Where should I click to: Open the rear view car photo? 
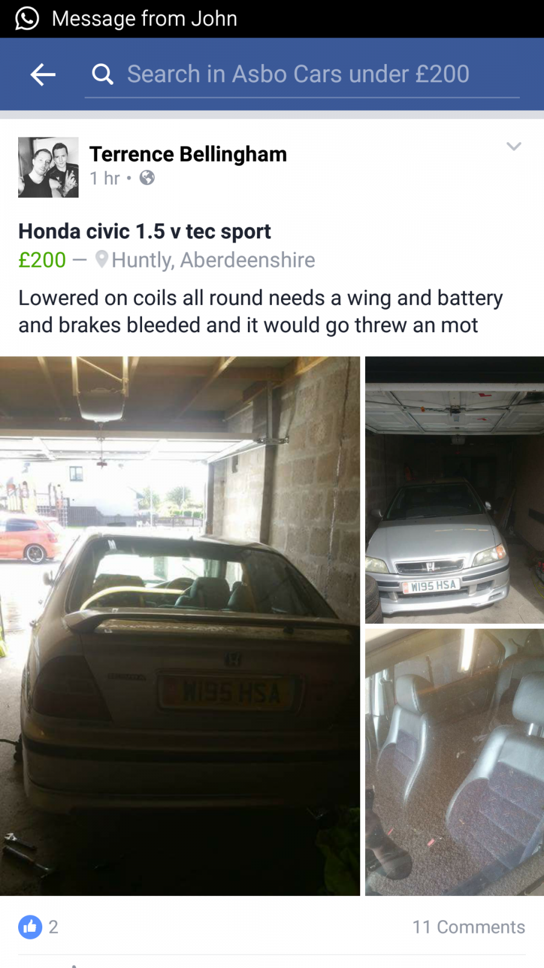point(180,626)
